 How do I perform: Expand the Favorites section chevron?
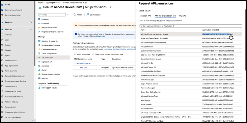[x=31, y=22]
